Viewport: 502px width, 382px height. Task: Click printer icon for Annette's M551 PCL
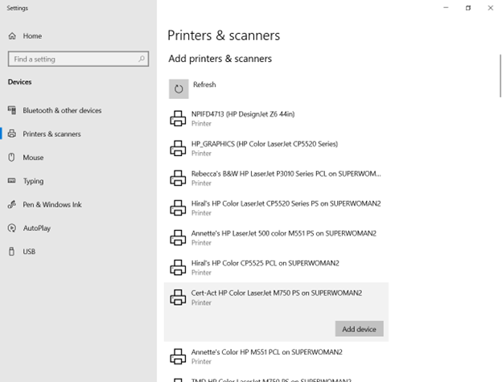178,356
